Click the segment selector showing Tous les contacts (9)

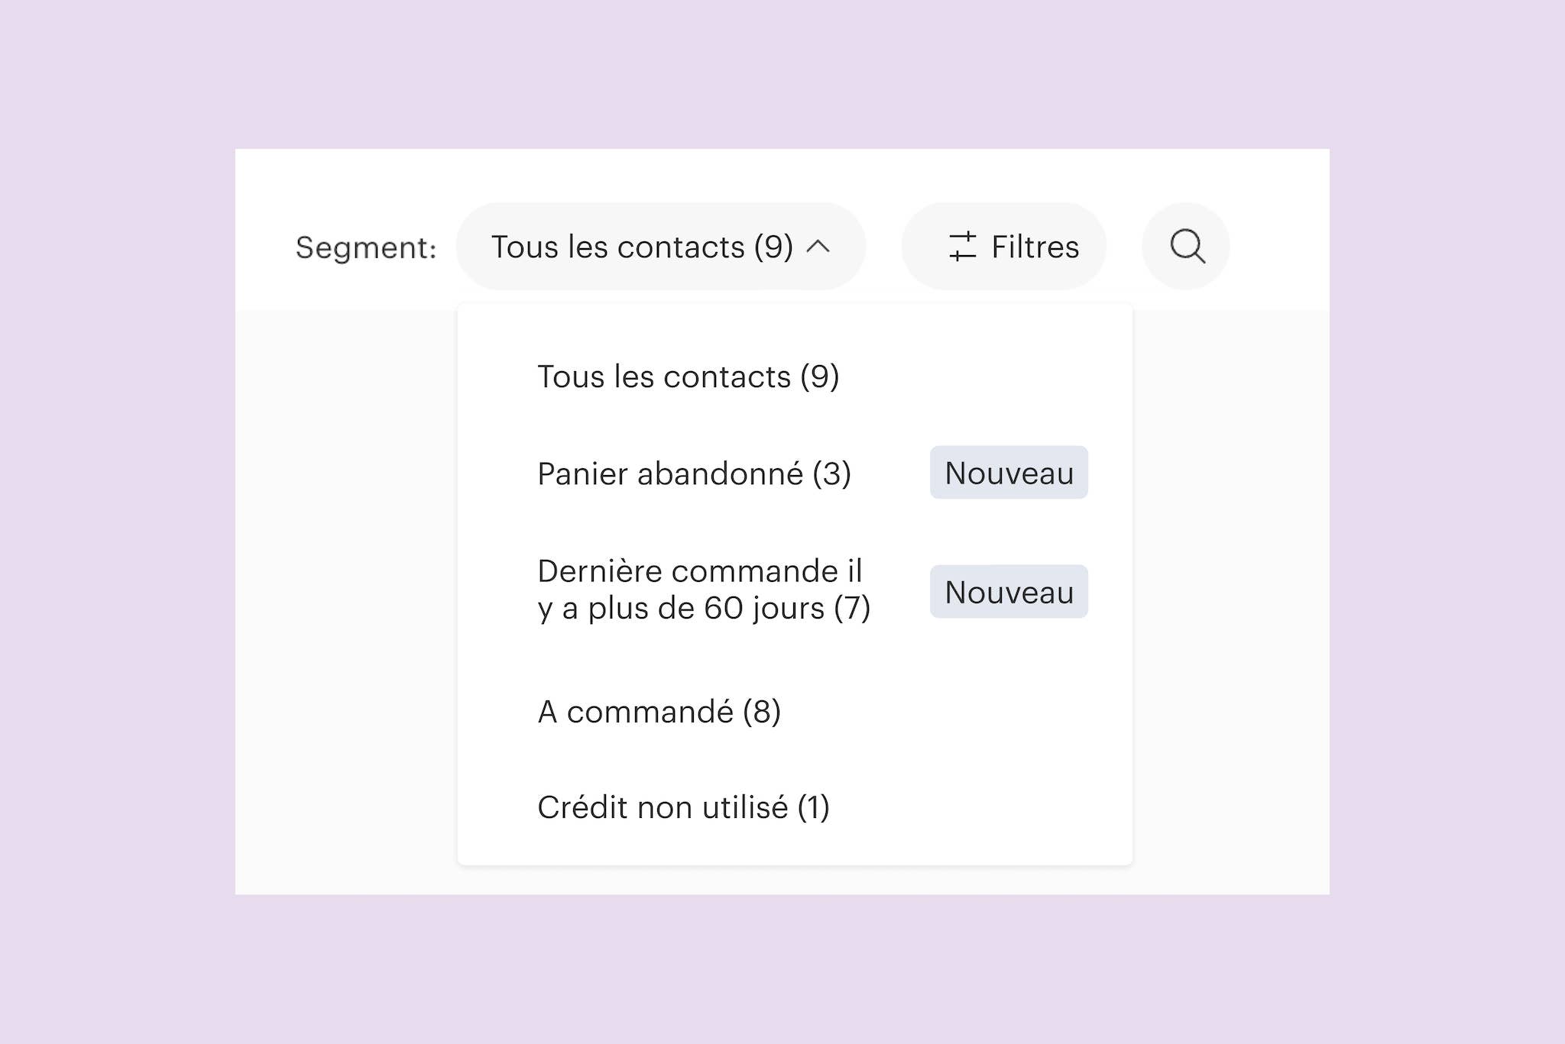[642, 247]
